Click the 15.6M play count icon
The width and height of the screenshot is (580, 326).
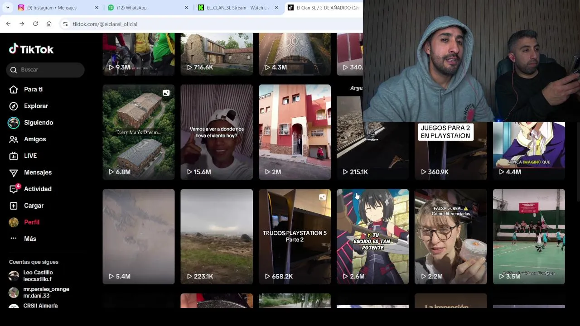point(189,172)
